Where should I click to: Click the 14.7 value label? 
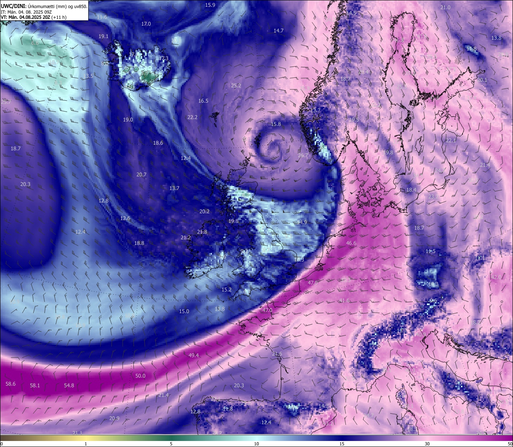pos(279,30)
